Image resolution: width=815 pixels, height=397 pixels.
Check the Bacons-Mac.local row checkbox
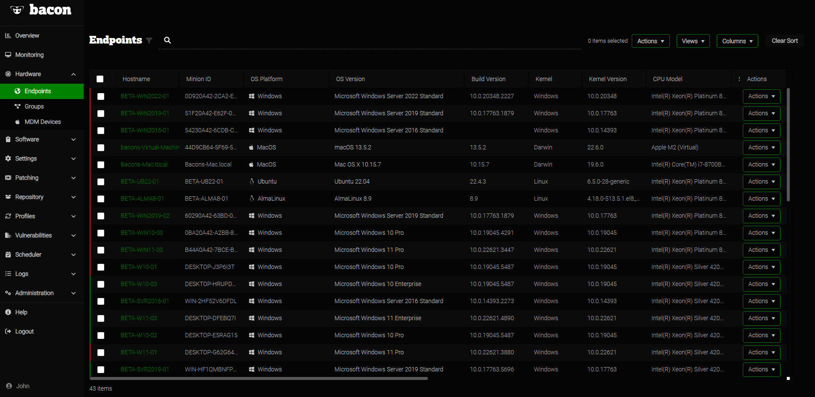pos(101,165)
